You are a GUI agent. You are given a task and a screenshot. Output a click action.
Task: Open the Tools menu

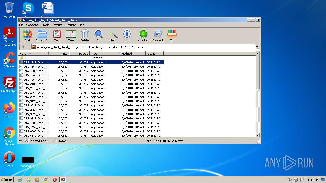pos(46,25)
